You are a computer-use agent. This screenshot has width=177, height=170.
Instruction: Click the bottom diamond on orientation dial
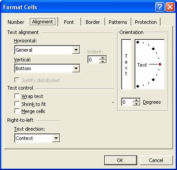138,86
